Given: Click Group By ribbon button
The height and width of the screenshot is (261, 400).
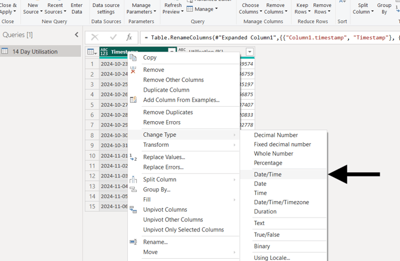Looking at the screenshot, I should [x=384, y=8].
